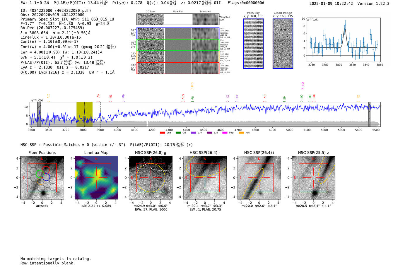Screen dimensions: 410x279
Task: Click the Primary Spec_Slot_IFU_AMP line
Action: (x=67, y=19)
